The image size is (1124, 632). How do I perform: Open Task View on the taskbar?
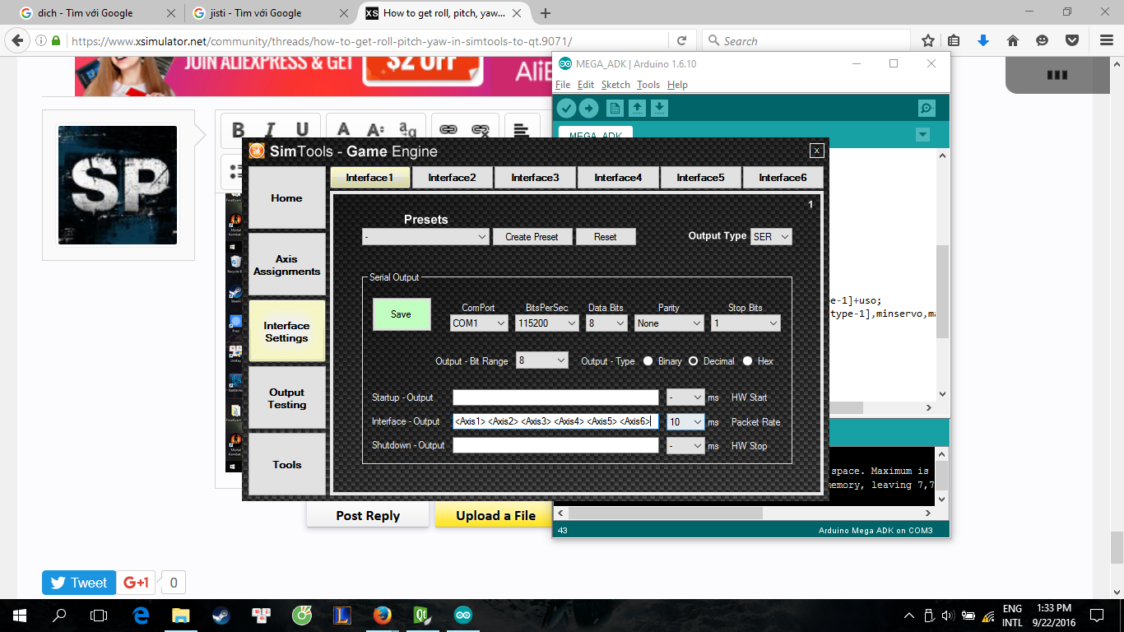point(99,615)
